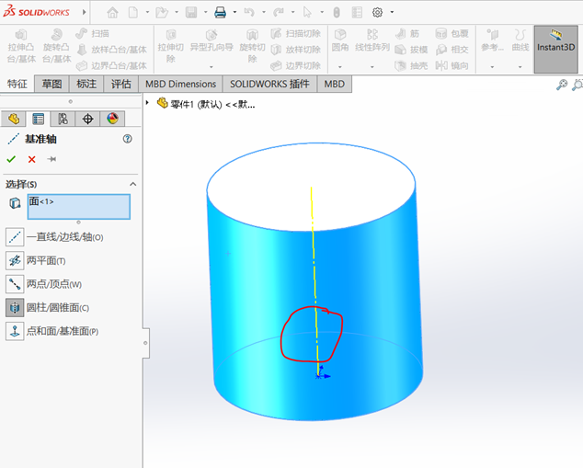Open the DisplayManager color sphere tab
Image resolution: width=583 pixels, height=468 pixels.
[112, 119]
